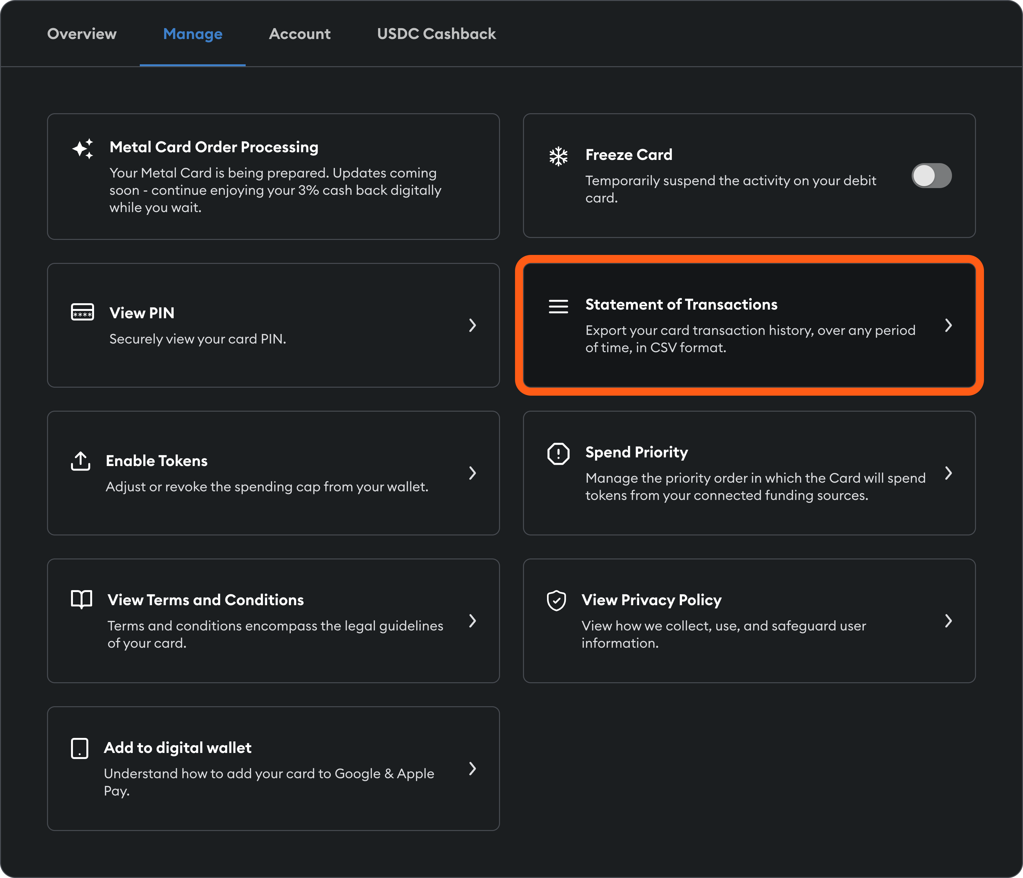The image size is (1023, 878).
Task: Open Statement of Transactions via its chevron
Action: click(948, 325)
